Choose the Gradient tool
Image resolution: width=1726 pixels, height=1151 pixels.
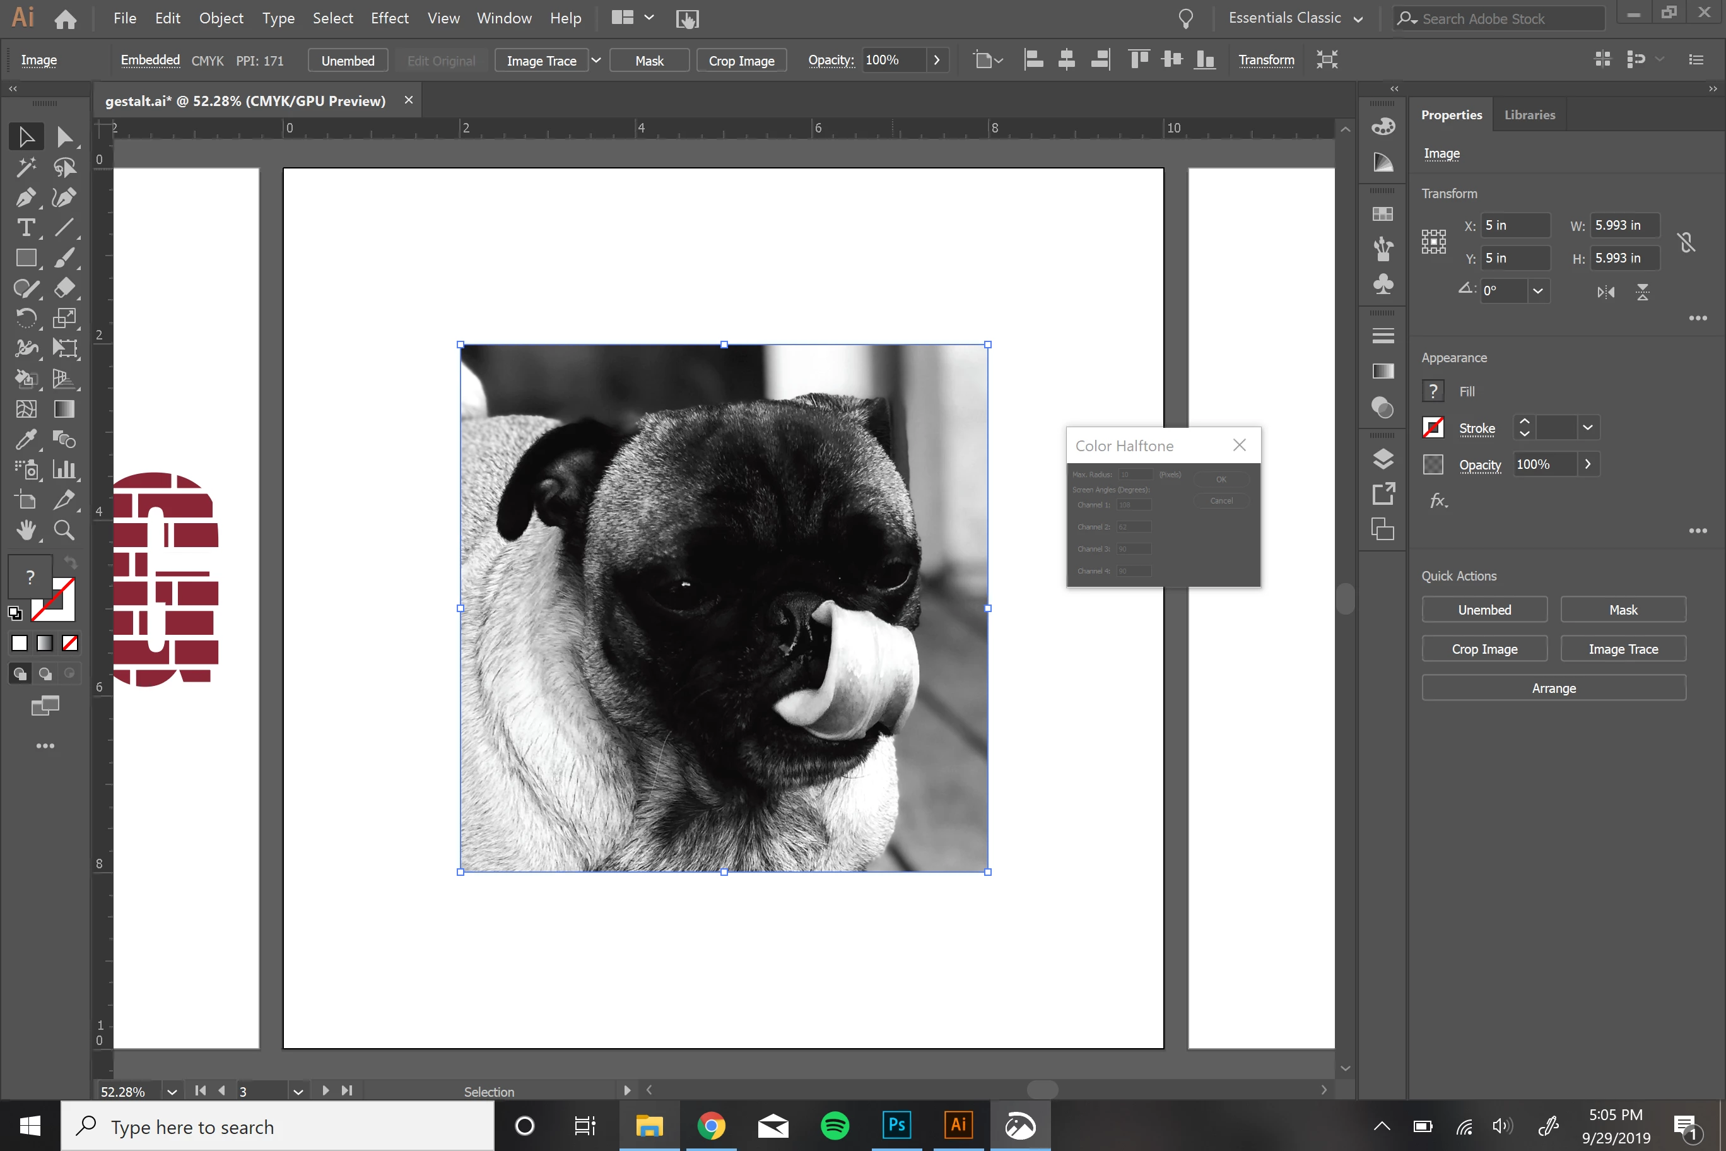pos(64,409)
